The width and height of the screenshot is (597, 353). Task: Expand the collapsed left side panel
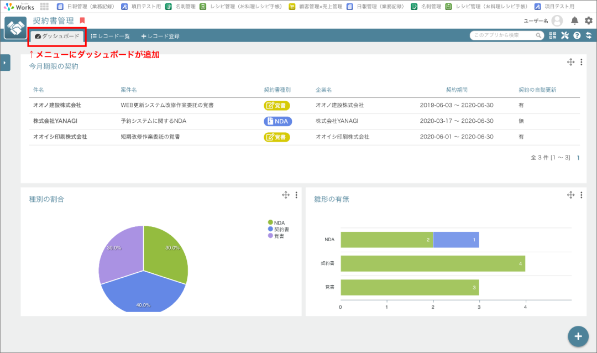5,63
